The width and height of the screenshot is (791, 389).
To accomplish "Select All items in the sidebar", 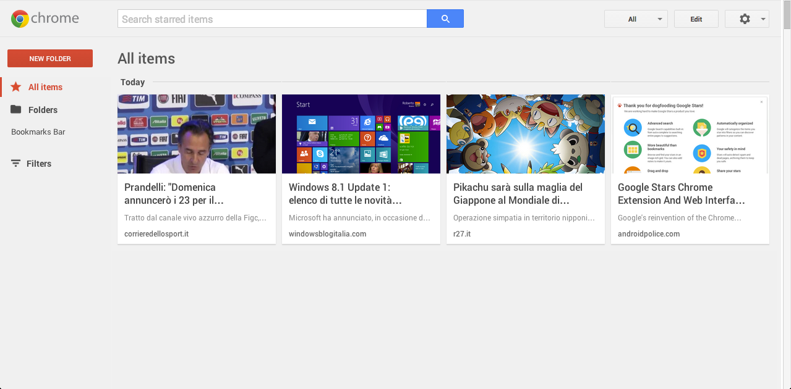I will [45, 87].
